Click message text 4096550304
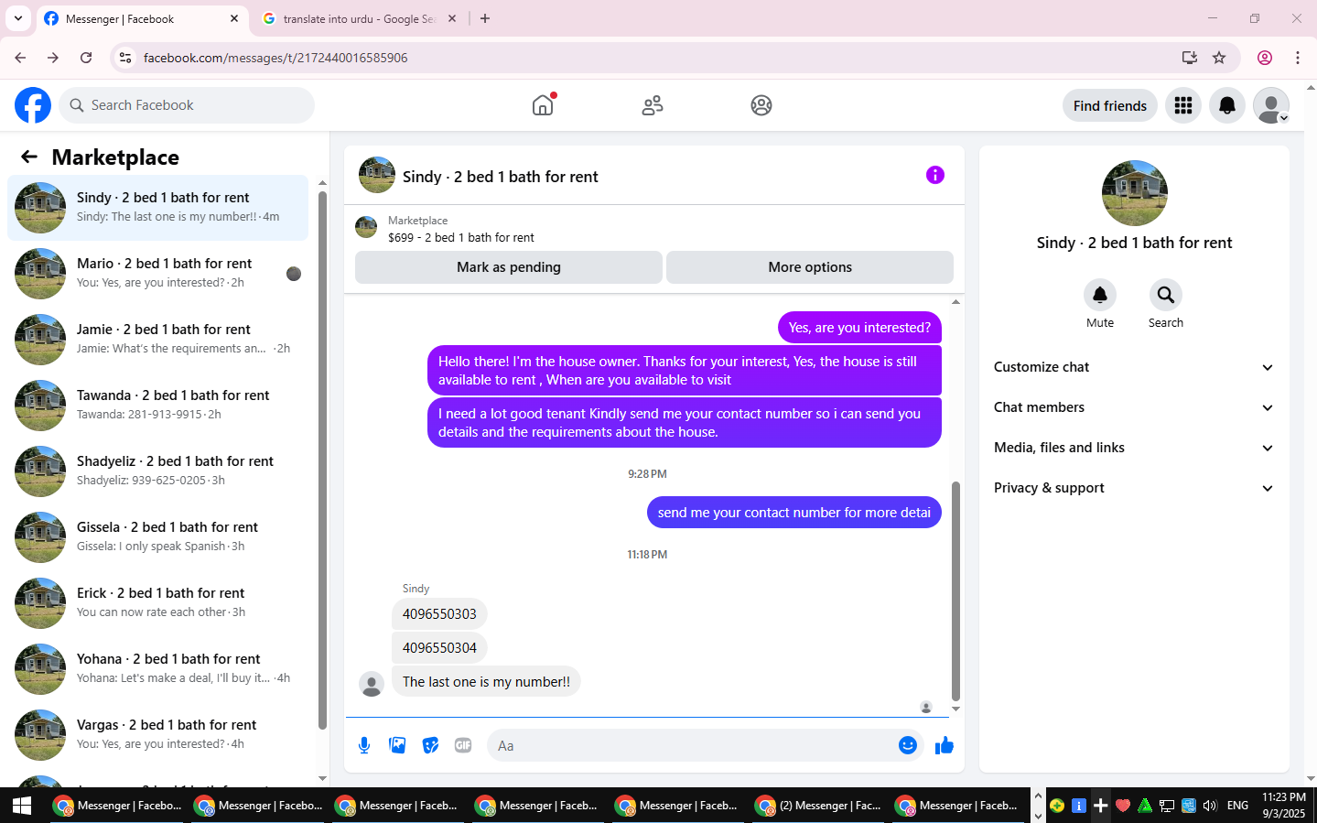The height and width of the screenshot is (823, 1317). pyautogui.click(x=439, y=648)
